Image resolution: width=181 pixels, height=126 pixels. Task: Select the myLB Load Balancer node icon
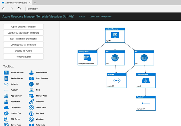146,80
